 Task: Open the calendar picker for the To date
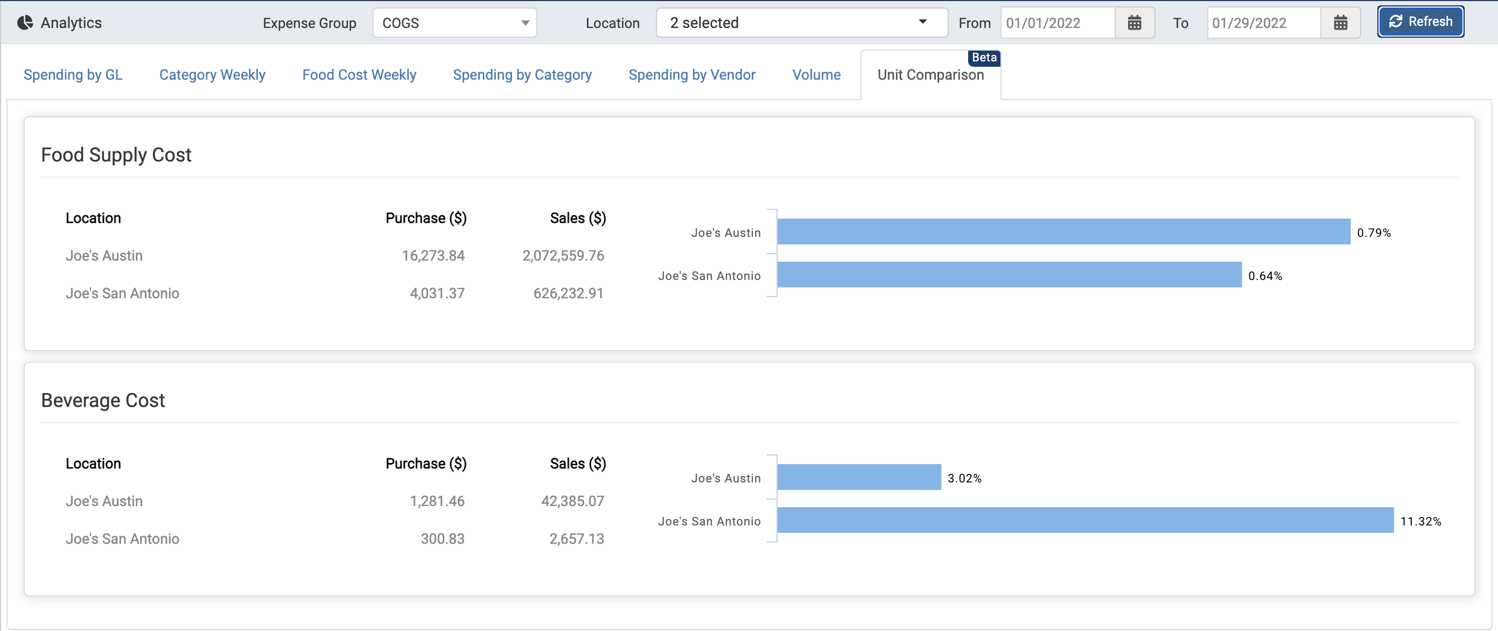pos(1340,23)
